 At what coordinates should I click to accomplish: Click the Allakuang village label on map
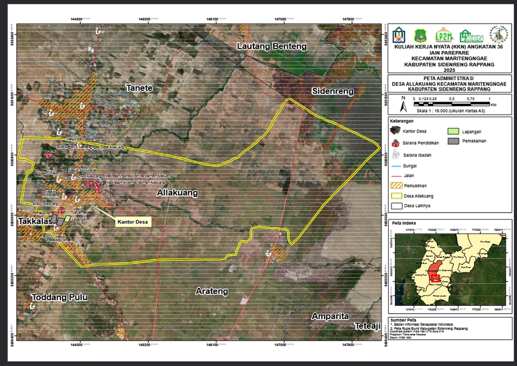[177, 192]
